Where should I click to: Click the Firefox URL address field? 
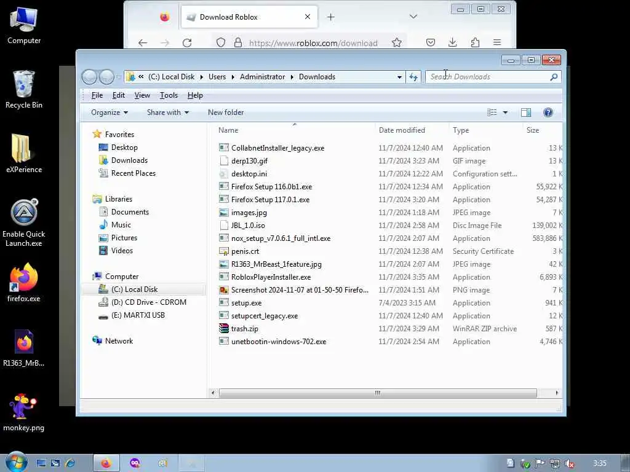click(x=313, y=43)
